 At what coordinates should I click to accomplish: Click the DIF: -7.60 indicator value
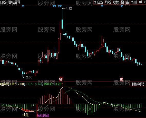[17, 84]
